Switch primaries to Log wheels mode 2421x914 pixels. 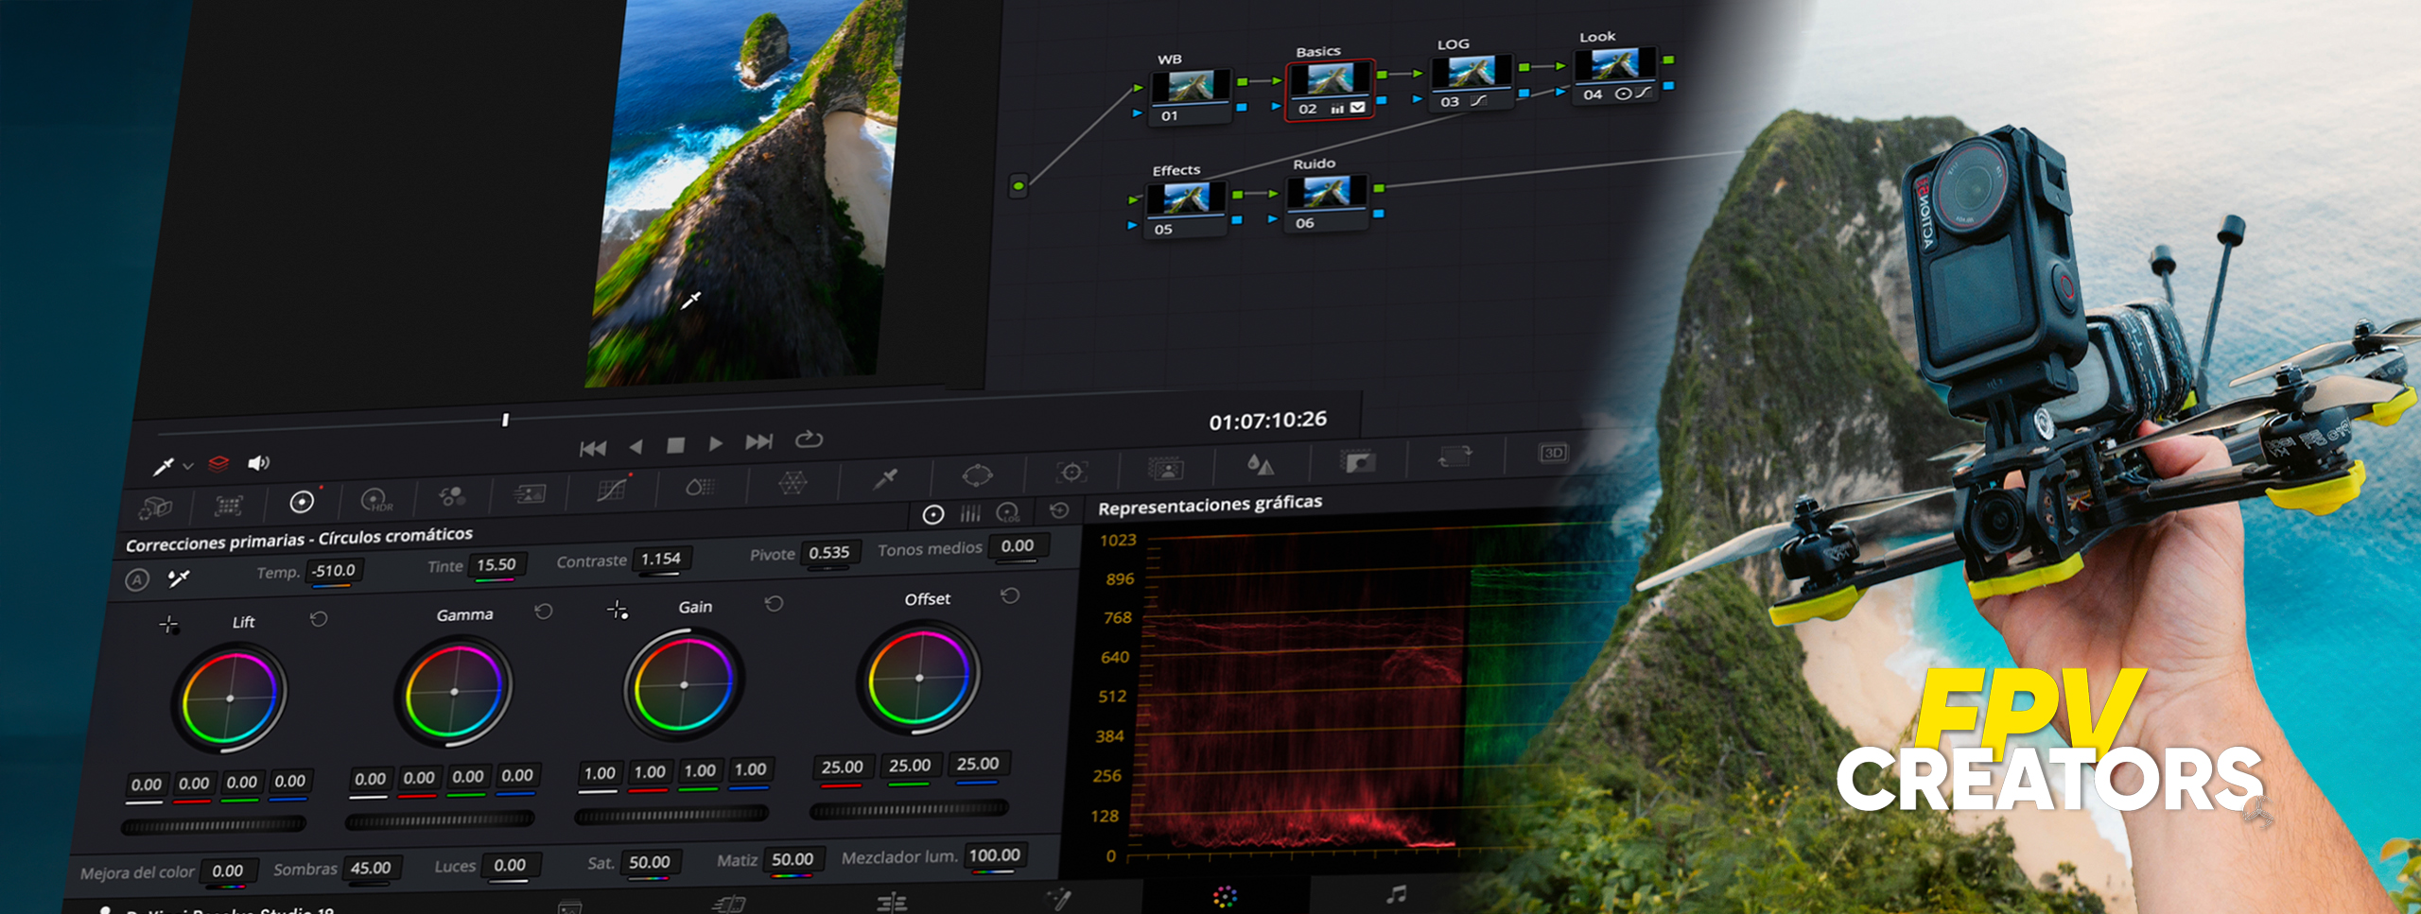coord(1009,511)
